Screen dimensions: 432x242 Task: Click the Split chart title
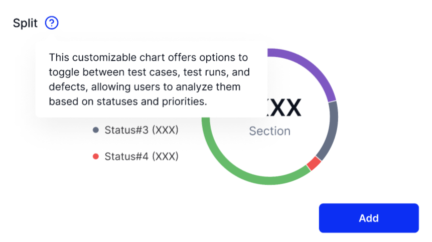[x=26, y=23]
